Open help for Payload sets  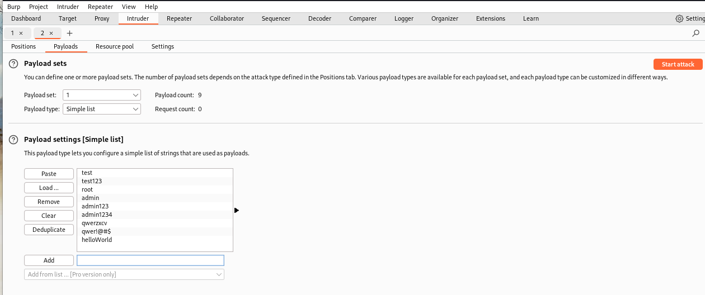coord(14,64)
